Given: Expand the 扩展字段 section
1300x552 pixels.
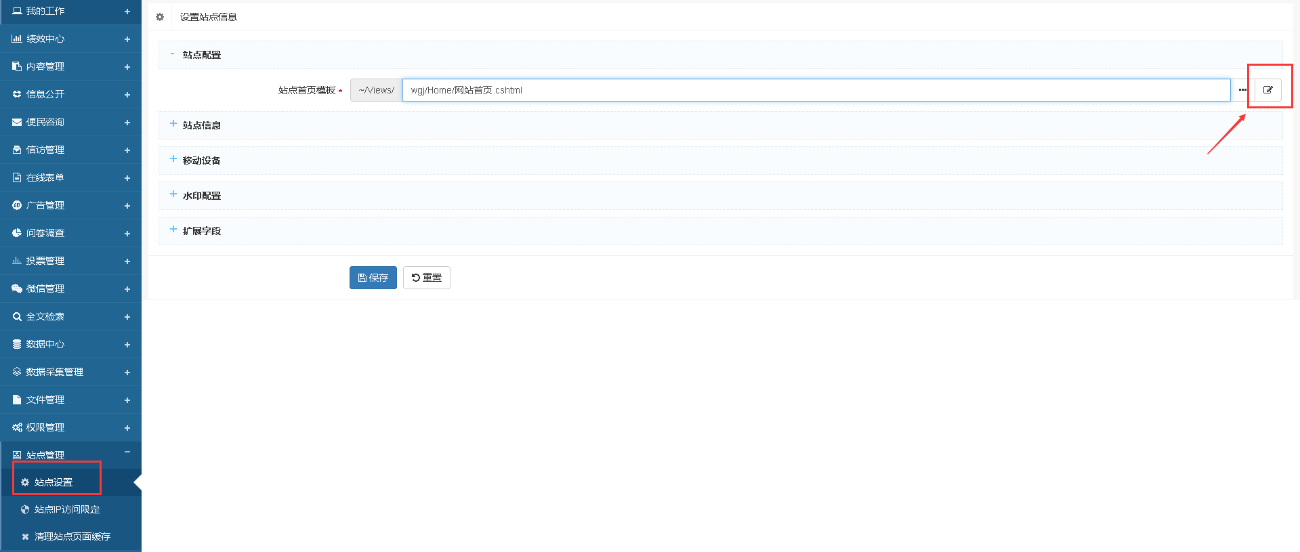Looking at the screenshot, I should point(201,231).
